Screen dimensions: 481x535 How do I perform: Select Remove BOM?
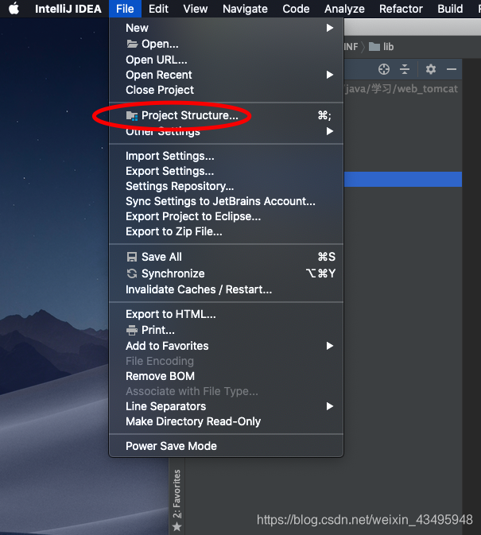click(x=226, y=376)
